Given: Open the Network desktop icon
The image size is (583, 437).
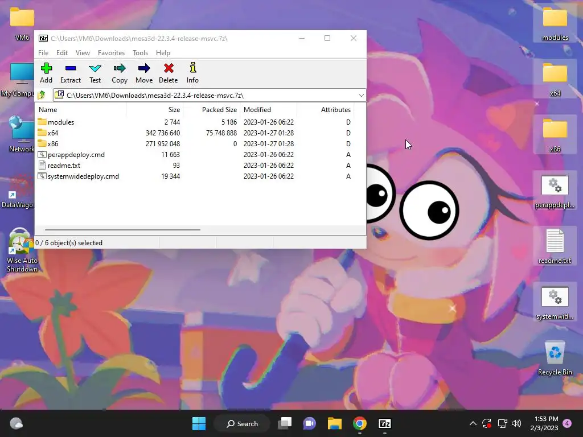Looking at the screenshot, I should (x=21, y=134).
